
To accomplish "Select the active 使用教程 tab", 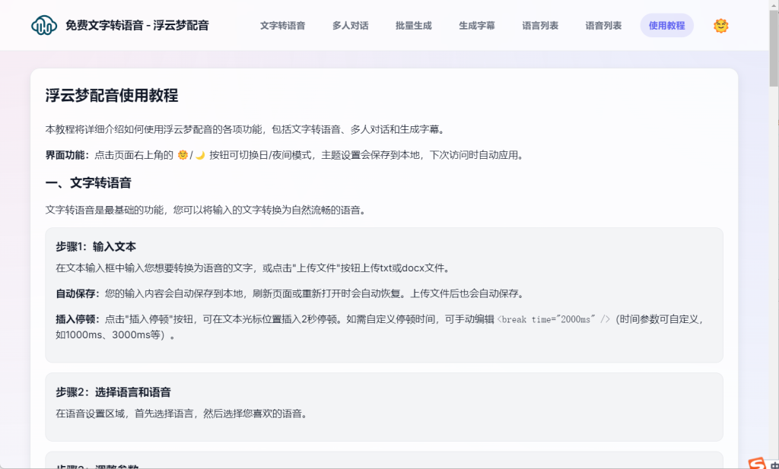I will pos(666,26).
